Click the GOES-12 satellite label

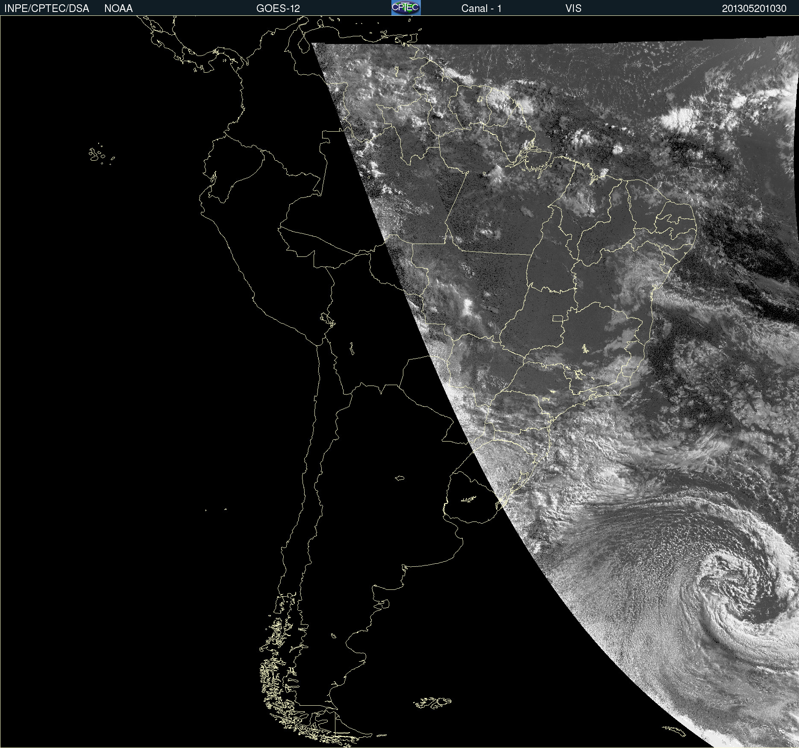click(278, 9)
